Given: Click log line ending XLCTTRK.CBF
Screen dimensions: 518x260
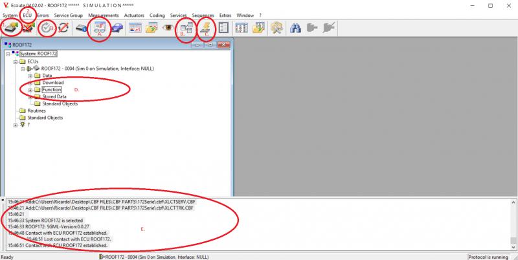Looking at the screenshot, I should point(101,208).
